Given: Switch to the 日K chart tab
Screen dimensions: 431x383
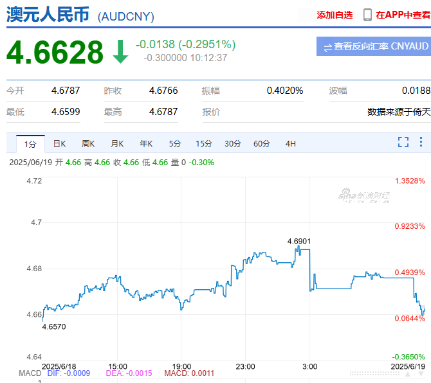Looking at the screenshot, I should pos(60,143).
